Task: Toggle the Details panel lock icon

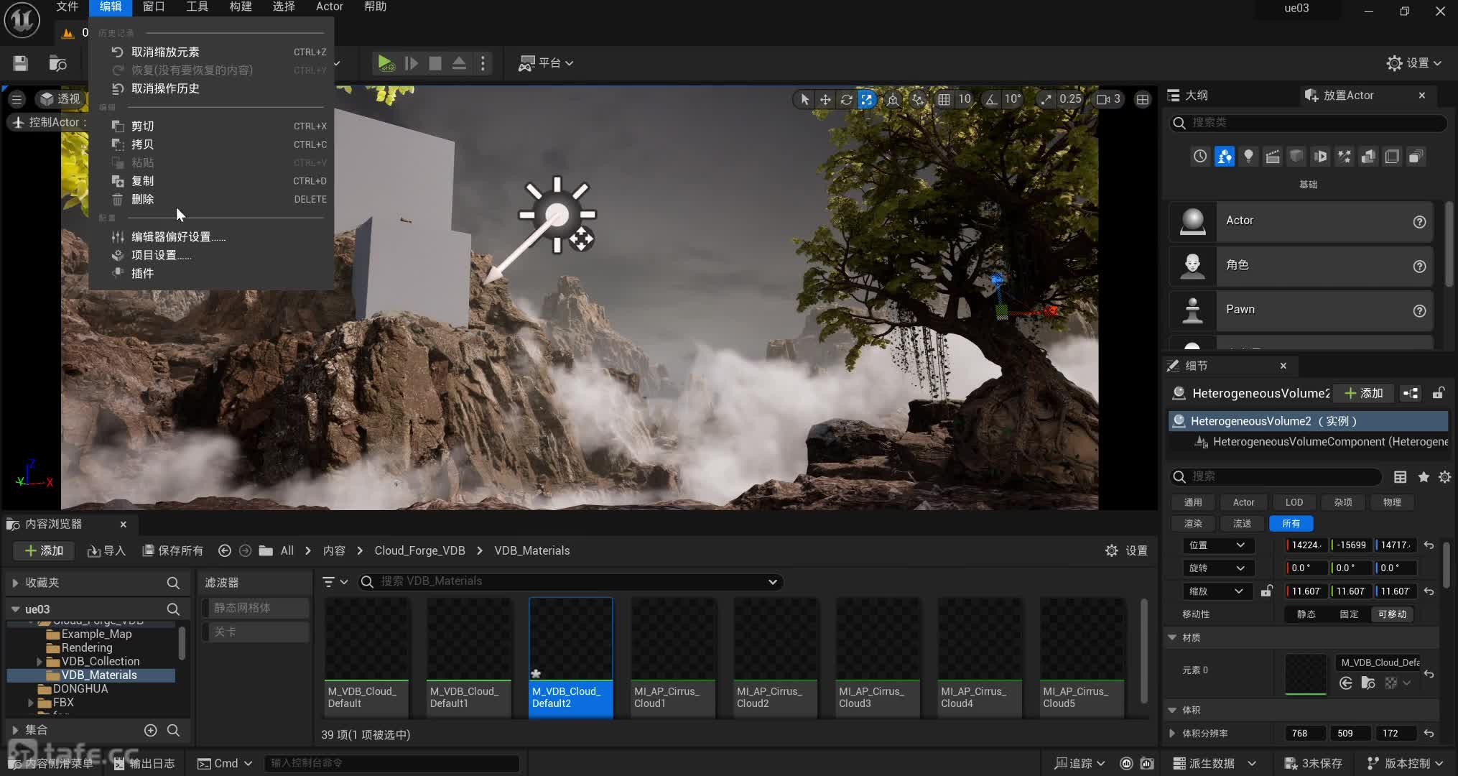Action: [1438, 393]
